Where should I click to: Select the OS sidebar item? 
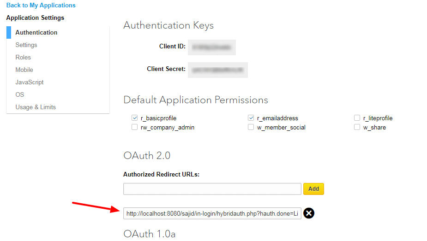19,94
